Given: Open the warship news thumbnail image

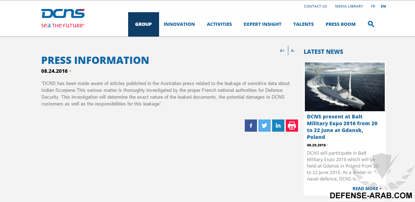Looking at the screenshot, I should (x=344, y=87).
